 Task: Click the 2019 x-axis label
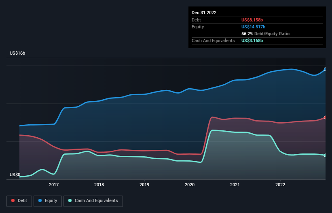pyautogui.click(x=144, y=185)
